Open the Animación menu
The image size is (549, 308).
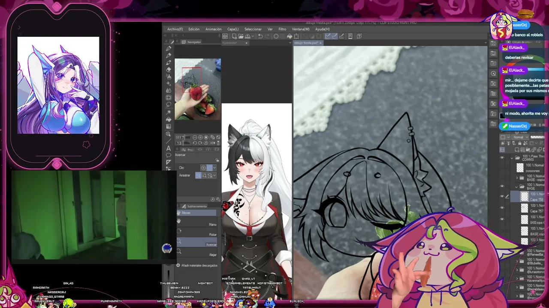click(x=214, y=29)
